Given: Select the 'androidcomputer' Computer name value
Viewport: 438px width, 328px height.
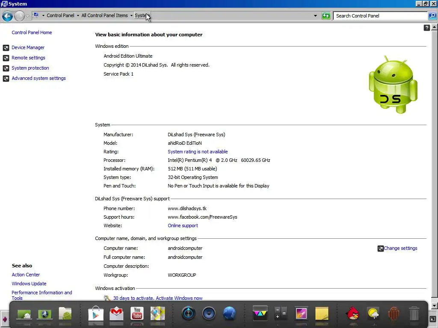Looking at the screenshot, I should [185, 248].
